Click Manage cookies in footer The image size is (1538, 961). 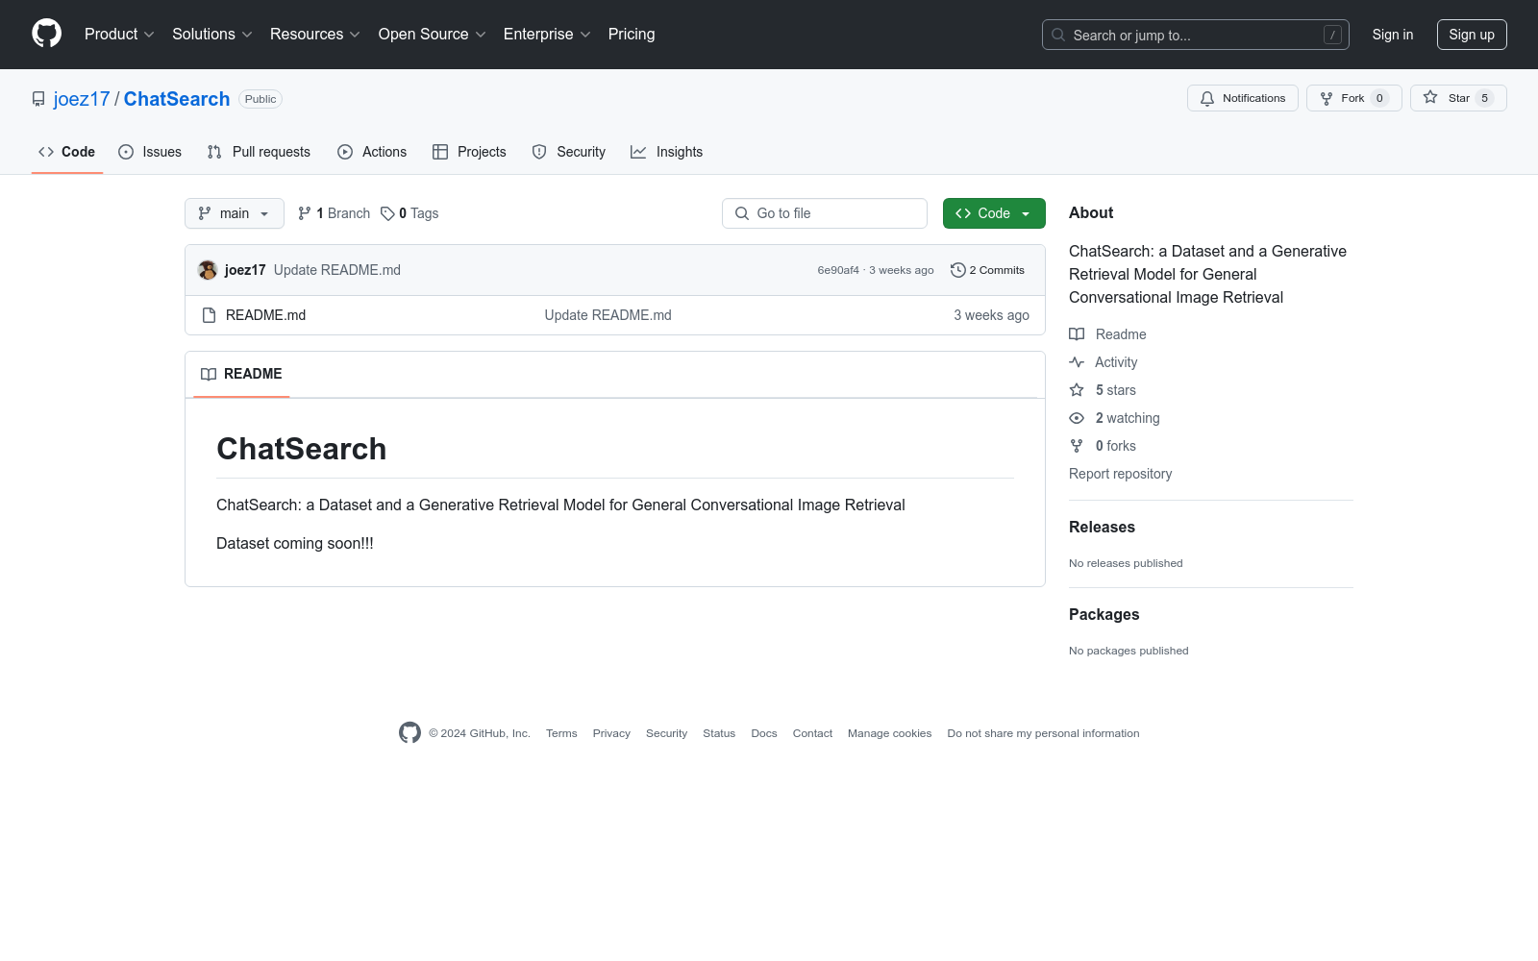click(x=889, y=733)
